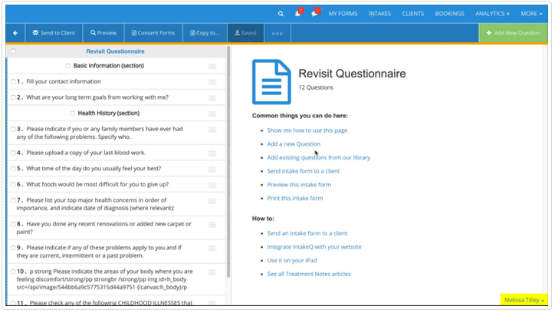Screen dimensions: 555x313
Task: Click the Preview toolbar button
Action: pos(103,33)
